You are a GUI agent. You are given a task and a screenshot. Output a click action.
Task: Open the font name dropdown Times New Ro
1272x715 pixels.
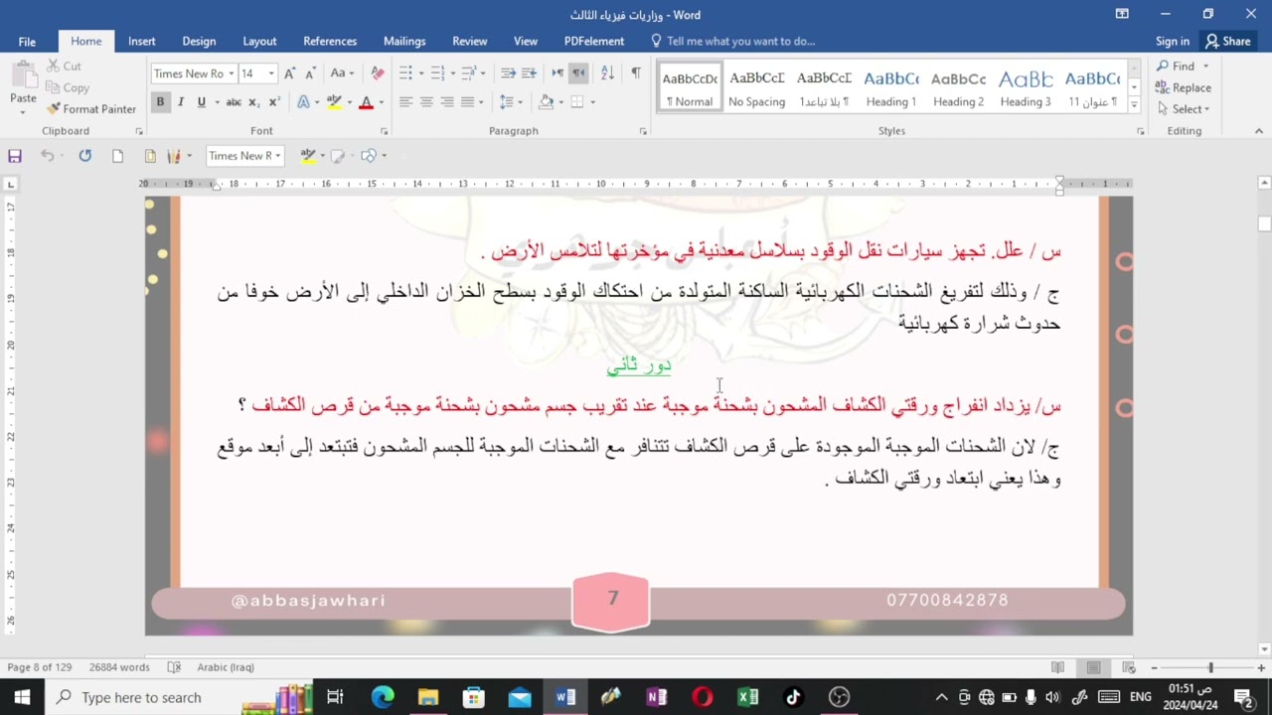(231, 73)
